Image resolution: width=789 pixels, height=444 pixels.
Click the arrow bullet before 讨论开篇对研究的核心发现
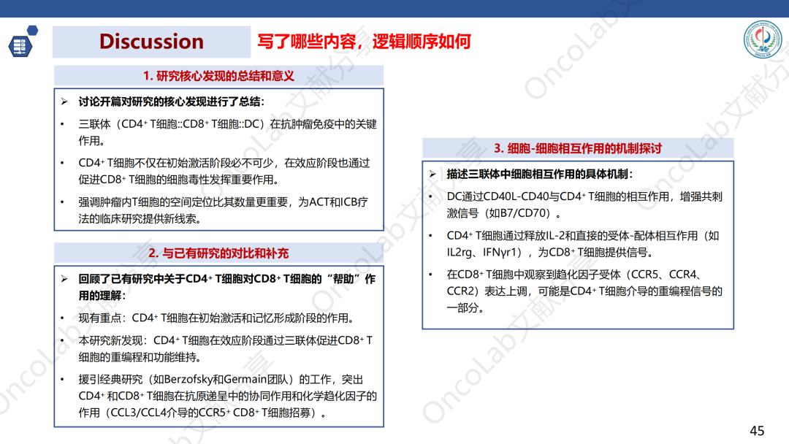click(64, 102)
